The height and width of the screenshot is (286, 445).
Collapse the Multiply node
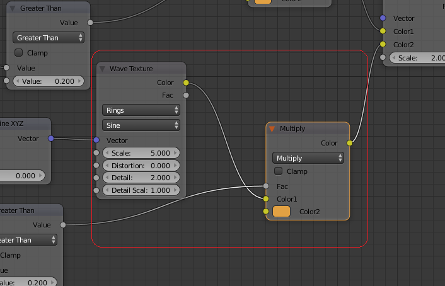click(272, 129)
